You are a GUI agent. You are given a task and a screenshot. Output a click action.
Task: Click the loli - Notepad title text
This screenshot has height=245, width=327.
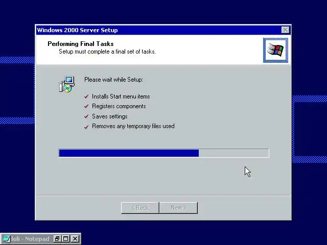tap(30, 239)
